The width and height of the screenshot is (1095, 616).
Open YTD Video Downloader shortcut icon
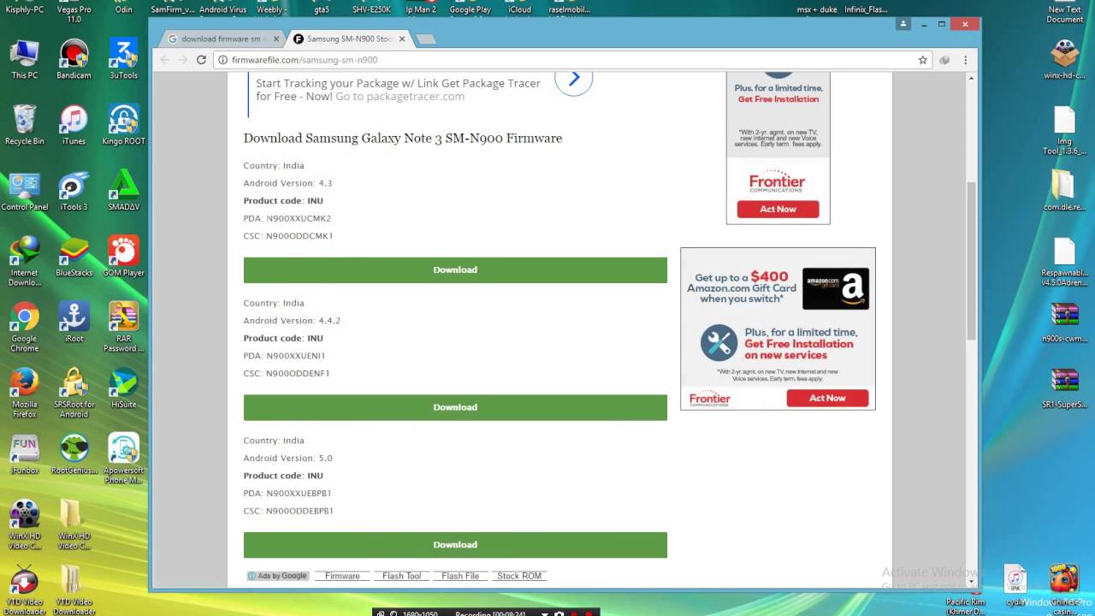[24, 590]
